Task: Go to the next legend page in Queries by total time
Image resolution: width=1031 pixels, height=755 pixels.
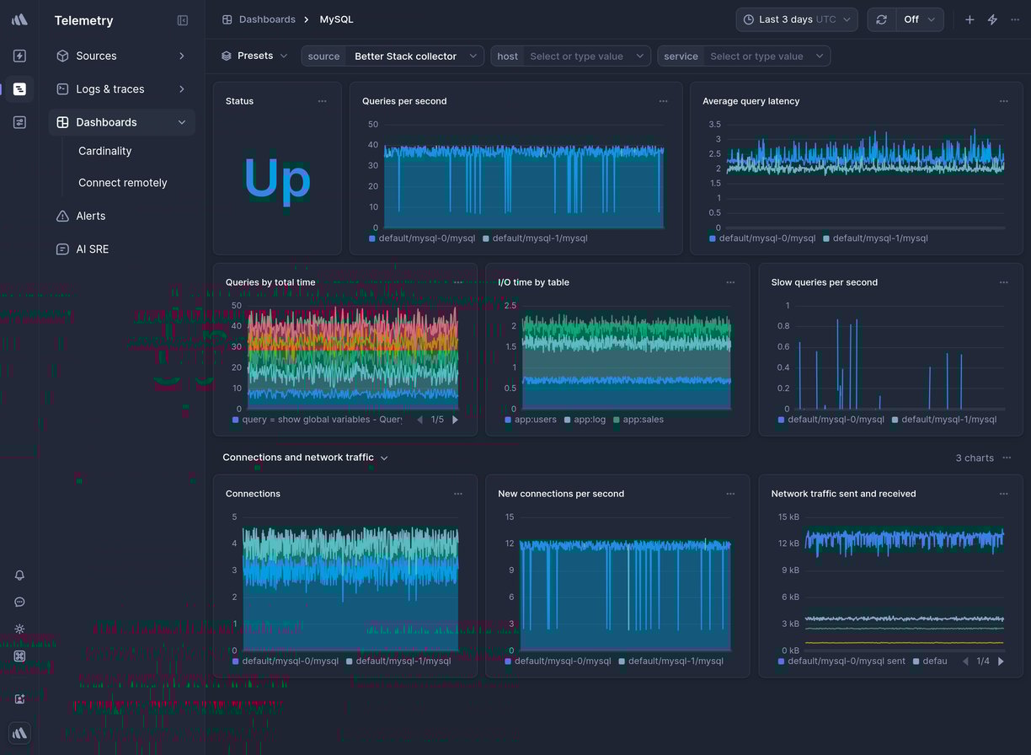Action: pos(455,419)
